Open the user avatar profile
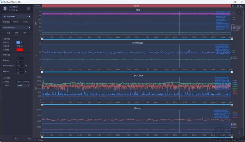Viewport: 245px width, 142px height. coord(5,9)
